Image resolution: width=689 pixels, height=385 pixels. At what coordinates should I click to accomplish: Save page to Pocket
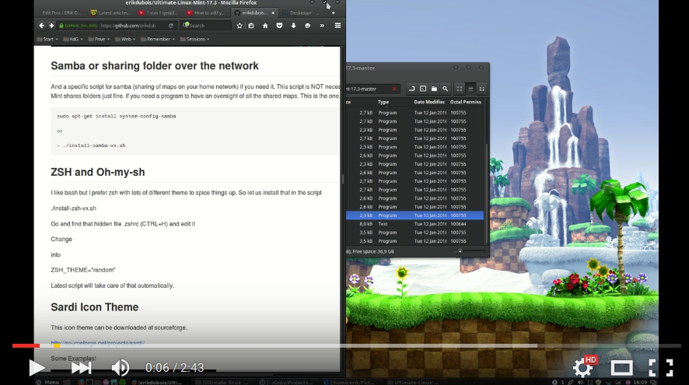click(279, 26)
